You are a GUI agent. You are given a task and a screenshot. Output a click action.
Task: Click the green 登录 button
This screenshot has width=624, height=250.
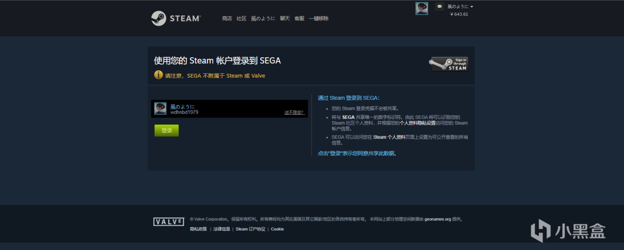click(x=167, y=130)
